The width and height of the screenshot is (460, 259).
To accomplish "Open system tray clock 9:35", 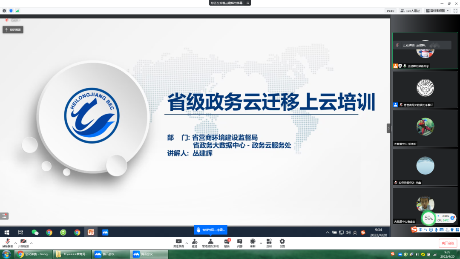I will 447,254.
